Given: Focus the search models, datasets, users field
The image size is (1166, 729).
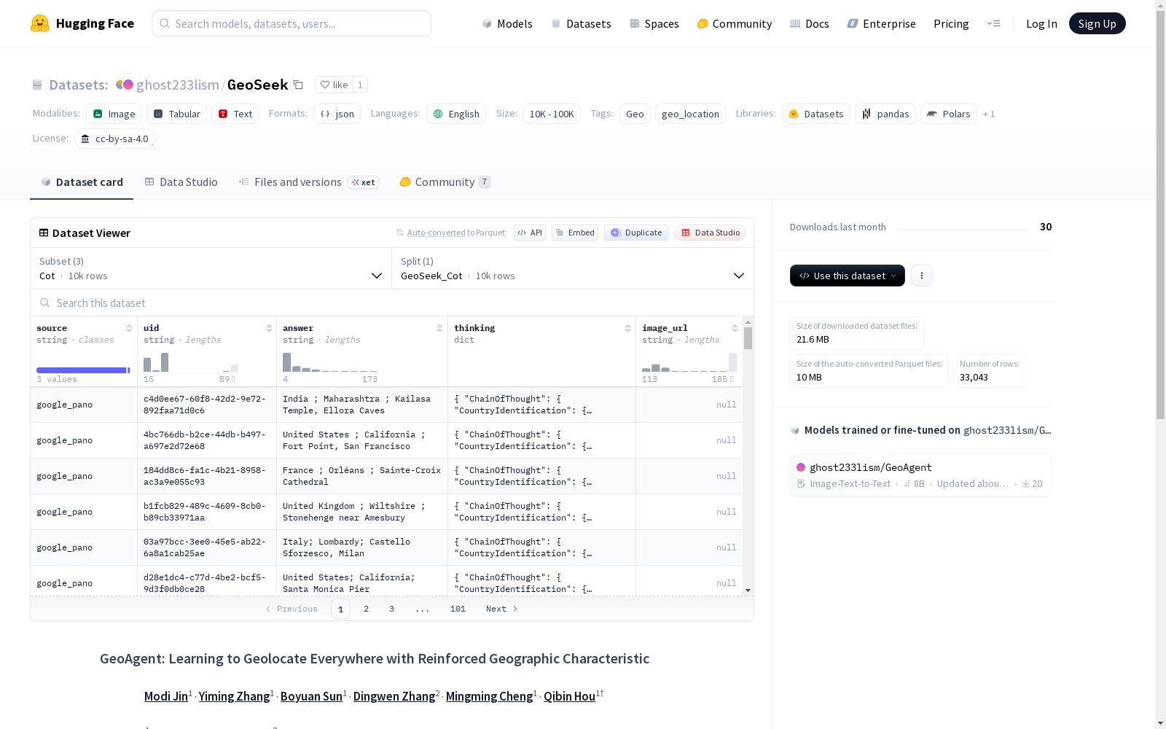Looking at the screenshot, I should tap(291, 23).
